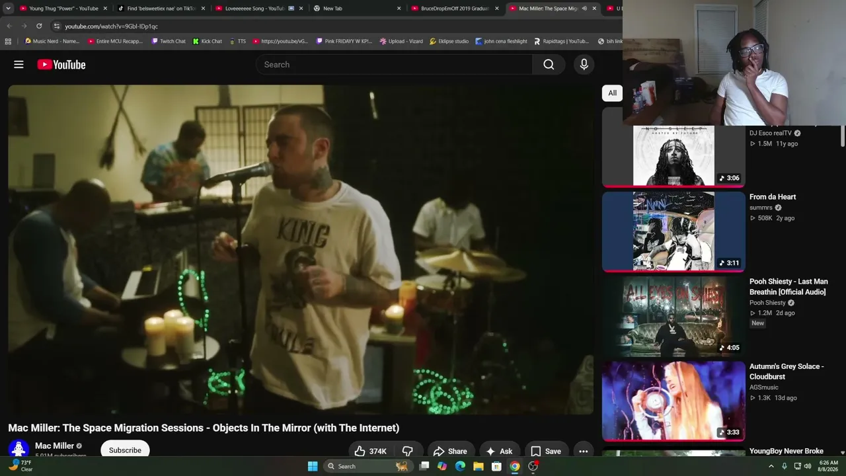Close the New Tab tab

coord(399,9)
